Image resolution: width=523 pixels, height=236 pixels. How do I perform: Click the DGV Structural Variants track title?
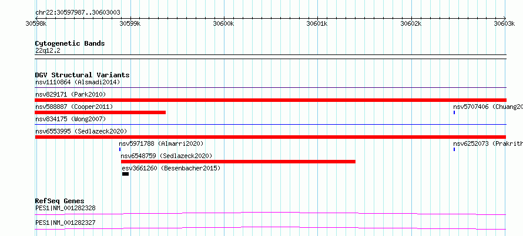point(82,75)
